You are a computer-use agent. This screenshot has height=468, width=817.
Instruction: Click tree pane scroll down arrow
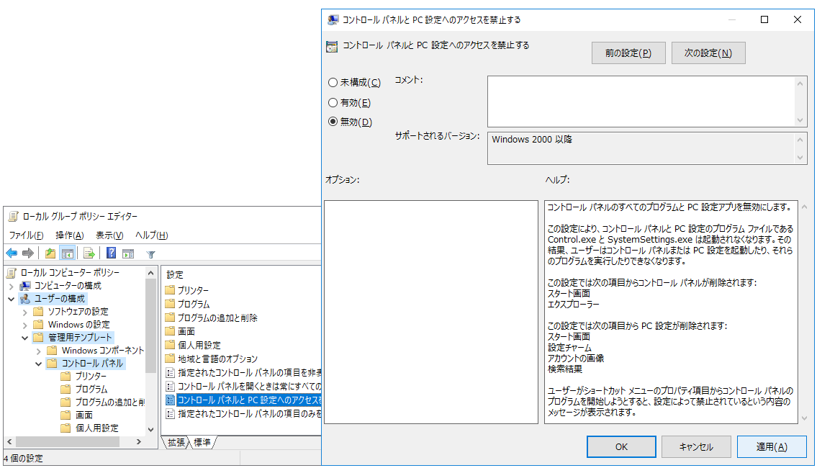tap(150, 429)
